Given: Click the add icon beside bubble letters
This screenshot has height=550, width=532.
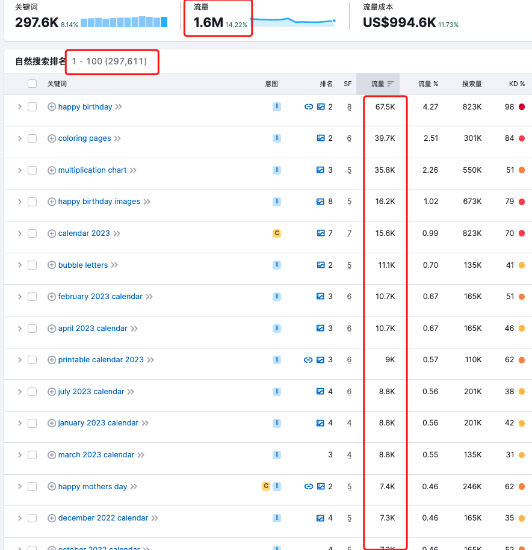Looking at the screenshot, I should pyautogui.click(x=52, y=265).
